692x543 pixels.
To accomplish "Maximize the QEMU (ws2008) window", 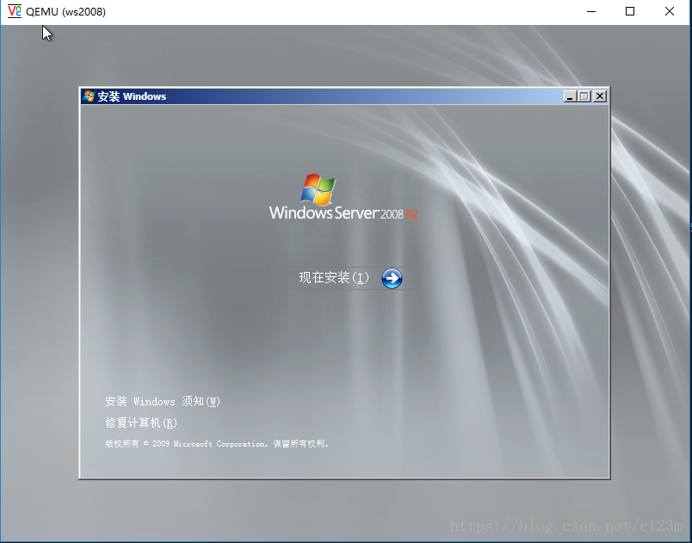I will [630, 11].
